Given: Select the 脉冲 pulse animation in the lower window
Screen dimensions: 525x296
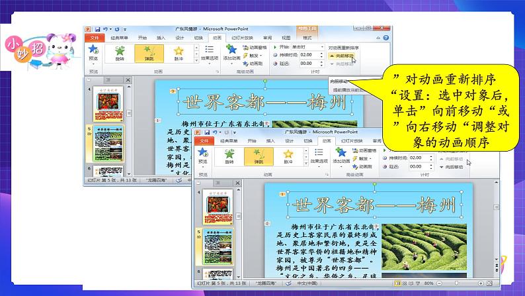Looking at the screenshot, I should 288,156.
